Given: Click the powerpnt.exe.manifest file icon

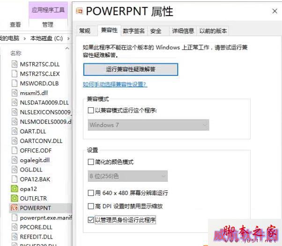Looking at the screenshot, I should coord(15,217).
